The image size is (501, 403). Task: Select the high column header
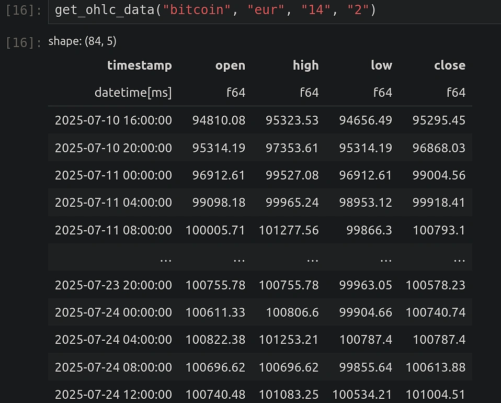(x=305, y=65)
